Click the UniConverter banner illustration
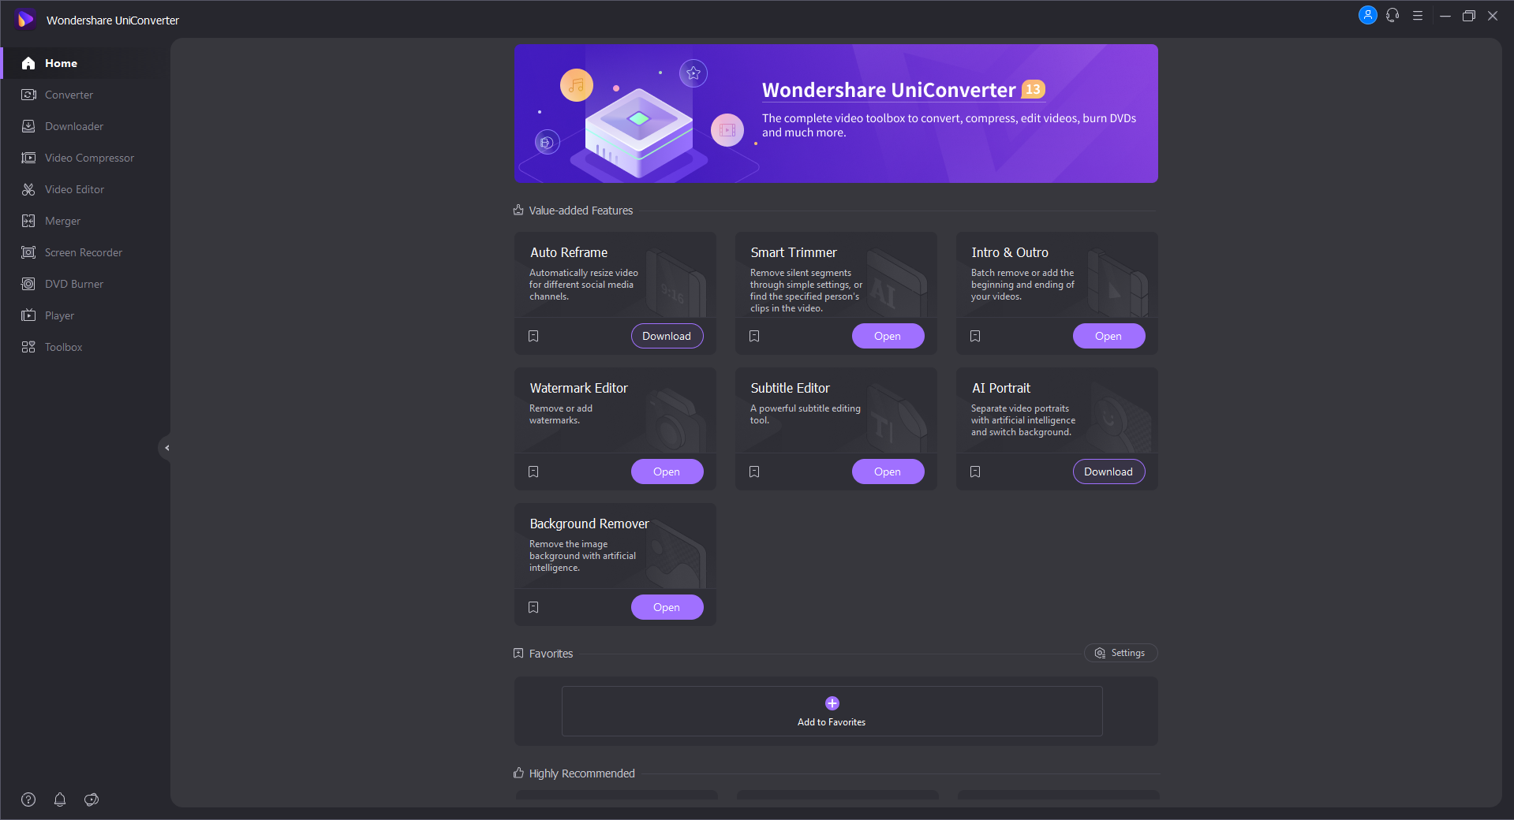Image resolution: width=1514 pixels, height=820 pixels. click(x=639, y=118)
